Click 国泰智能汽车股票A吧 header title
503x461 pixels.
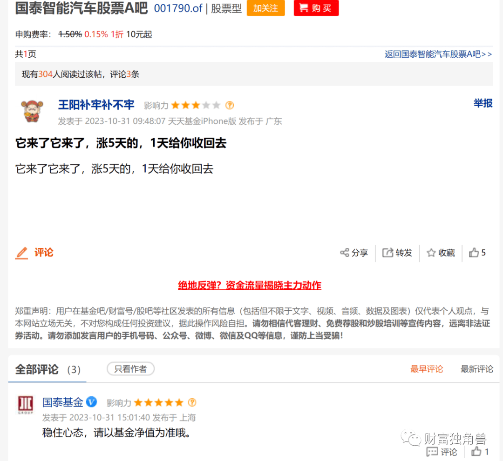[x=82, y=8]
